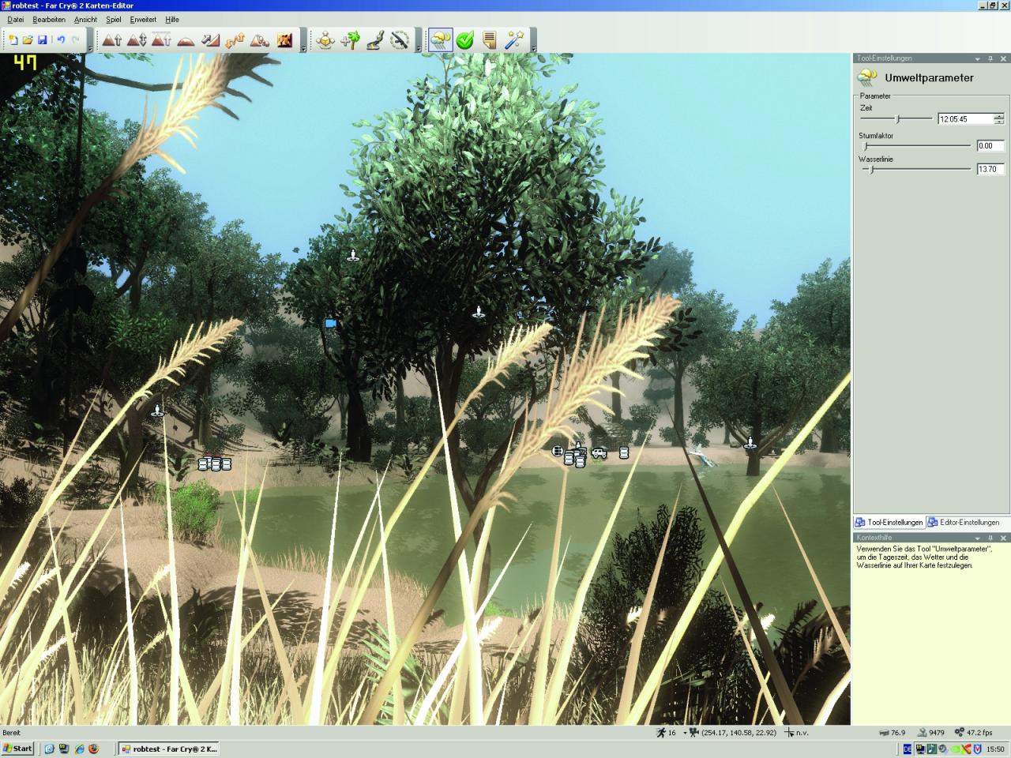Viewport: 1011px width, 758px height.
Task: Open the Datei menu
Action: coord(15,19)
